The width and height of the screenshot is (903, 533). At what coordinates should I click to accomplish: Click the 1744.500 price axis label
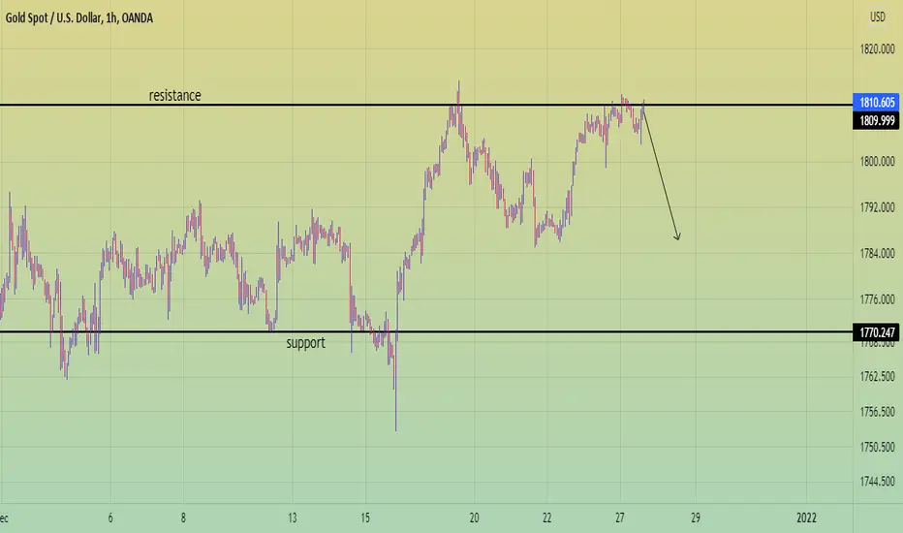877,481
